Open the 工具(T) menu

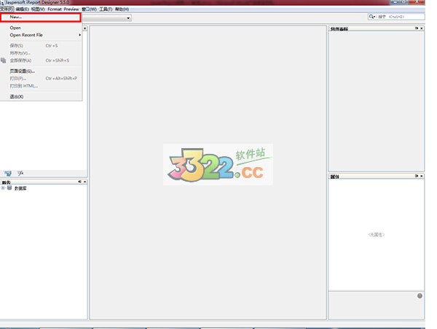click(x=106, y=9)
